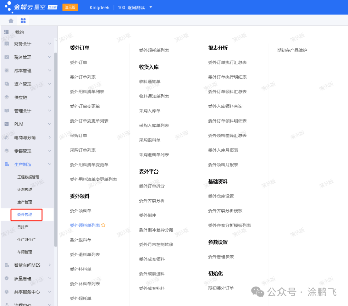Click the 收料通知单 link
This screenshot has height=306, width=348.
coord(150,81)
